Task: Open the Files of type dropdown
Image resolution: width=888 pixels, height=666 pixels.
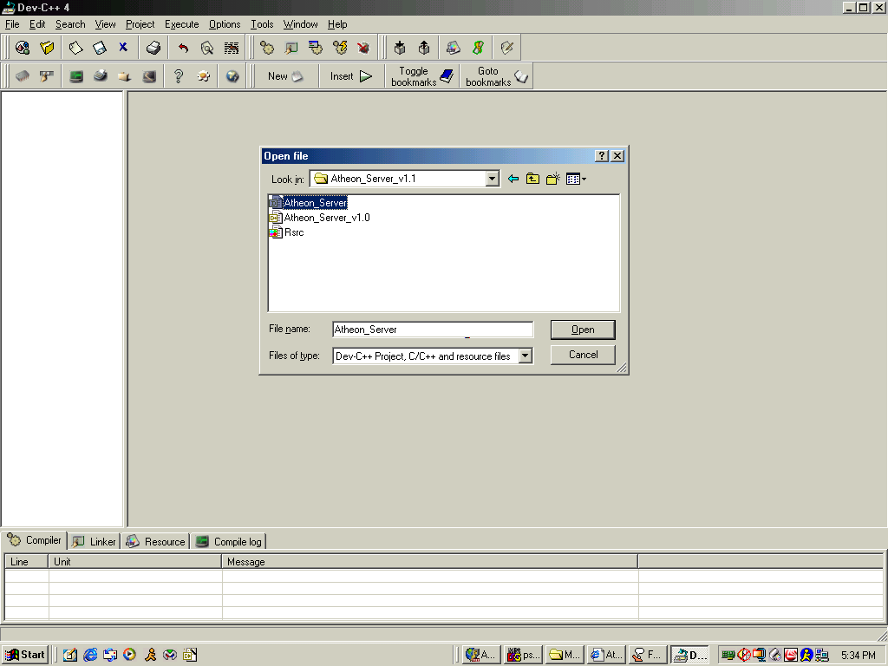Action: pyautogui.click(x=526, y=356)
